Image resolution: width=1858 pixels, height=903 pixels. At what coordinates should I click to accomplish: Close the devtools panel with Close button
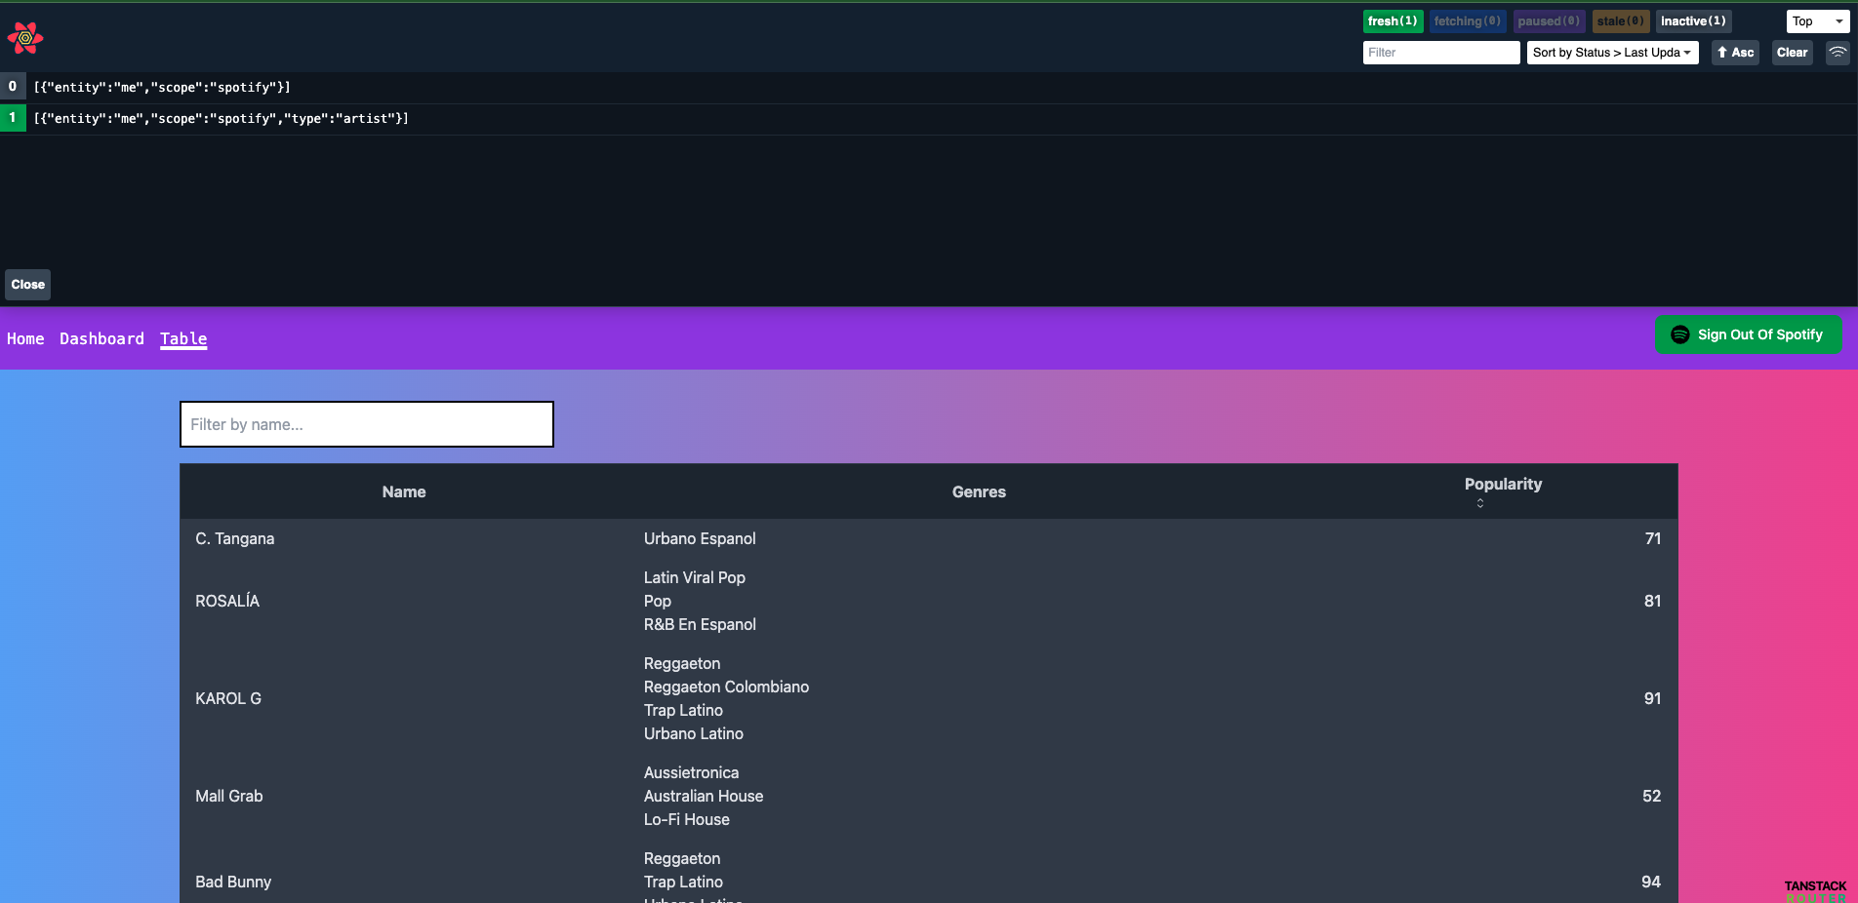(x=27, y=284)
